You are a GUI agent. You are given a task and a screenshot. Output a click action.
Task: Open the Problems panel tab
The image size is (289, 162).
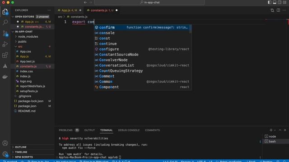69,130
